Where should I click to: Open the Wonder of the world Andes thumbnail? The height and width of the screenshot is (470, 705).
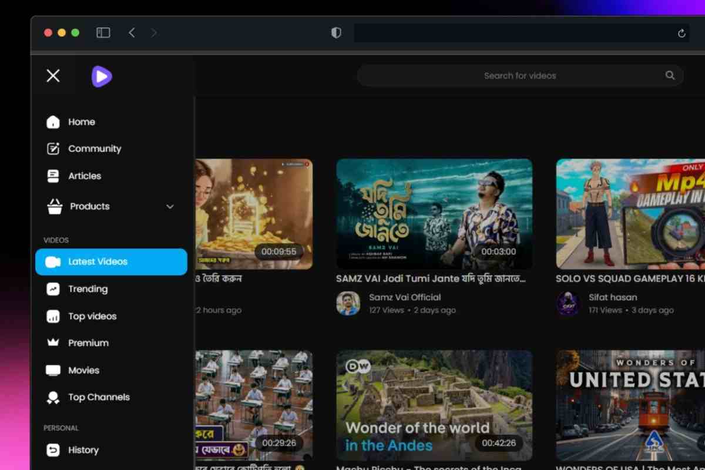[x=434, y=405]
